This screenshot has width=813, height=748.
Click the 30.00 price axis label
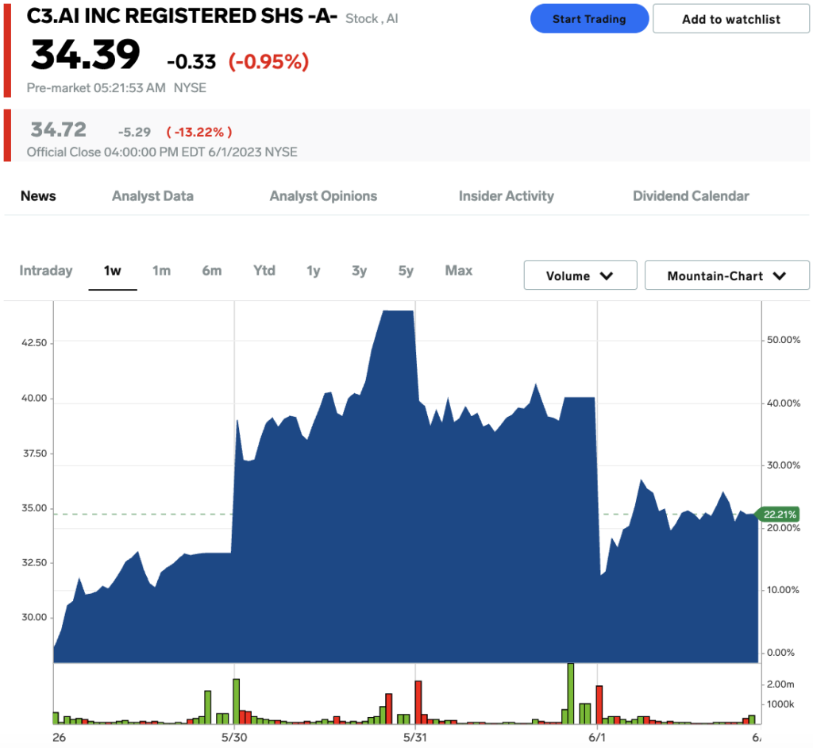[x=34, y=617]
